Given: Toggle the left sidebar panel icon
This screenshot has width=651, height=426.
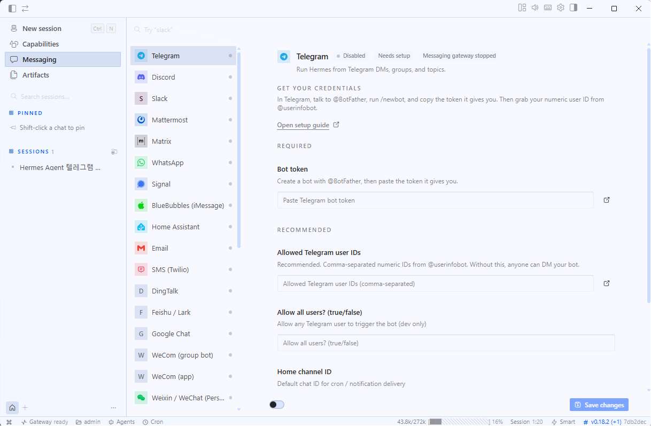Looking at the screenshot, I should pos(12,8).
